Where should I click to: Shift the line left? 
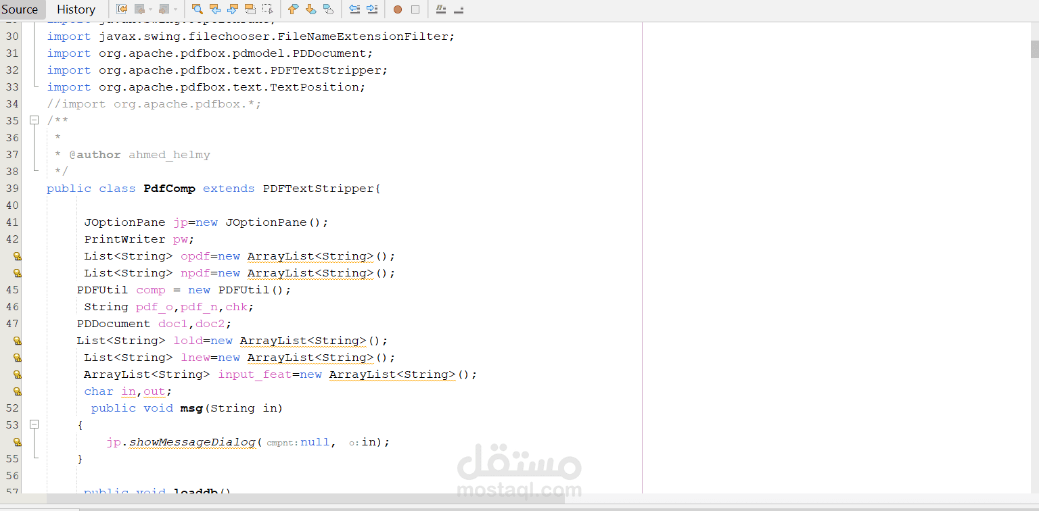[354, 9]
